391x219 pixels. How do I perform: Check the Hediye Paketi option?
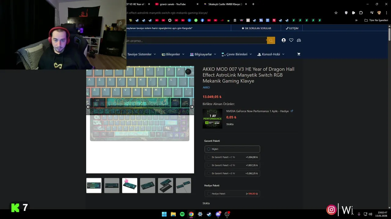232,193
